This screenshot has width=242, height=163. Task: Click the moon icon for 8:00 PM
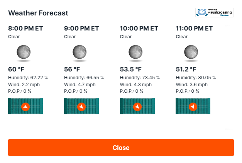tap(24, 52)
